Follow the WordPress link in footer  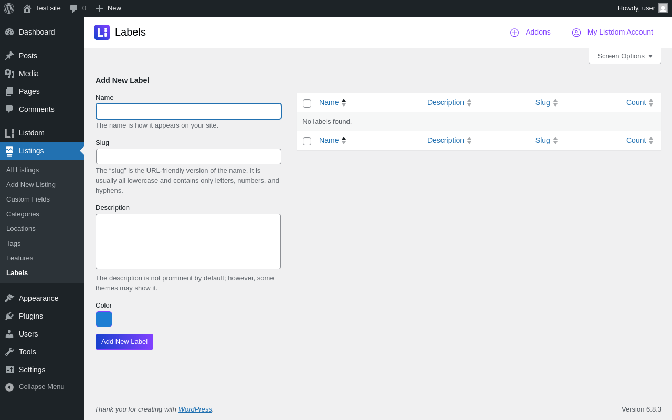(195, 409)
